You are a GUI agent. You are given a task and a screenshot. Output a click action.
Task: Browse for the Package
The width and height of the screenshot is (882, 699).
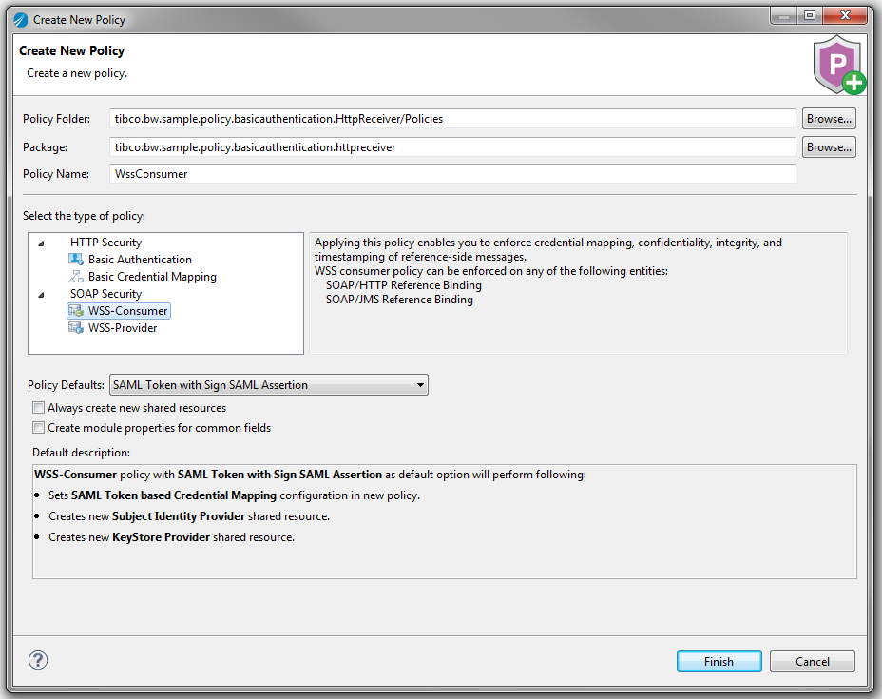pos(829,147)
